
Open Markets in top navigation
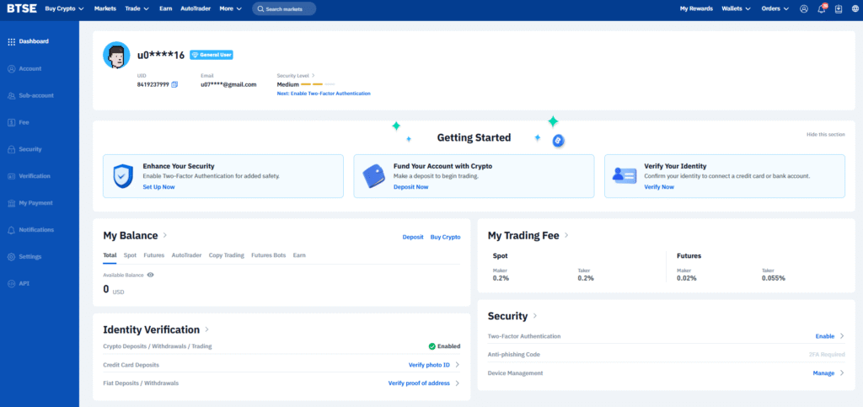105,8
